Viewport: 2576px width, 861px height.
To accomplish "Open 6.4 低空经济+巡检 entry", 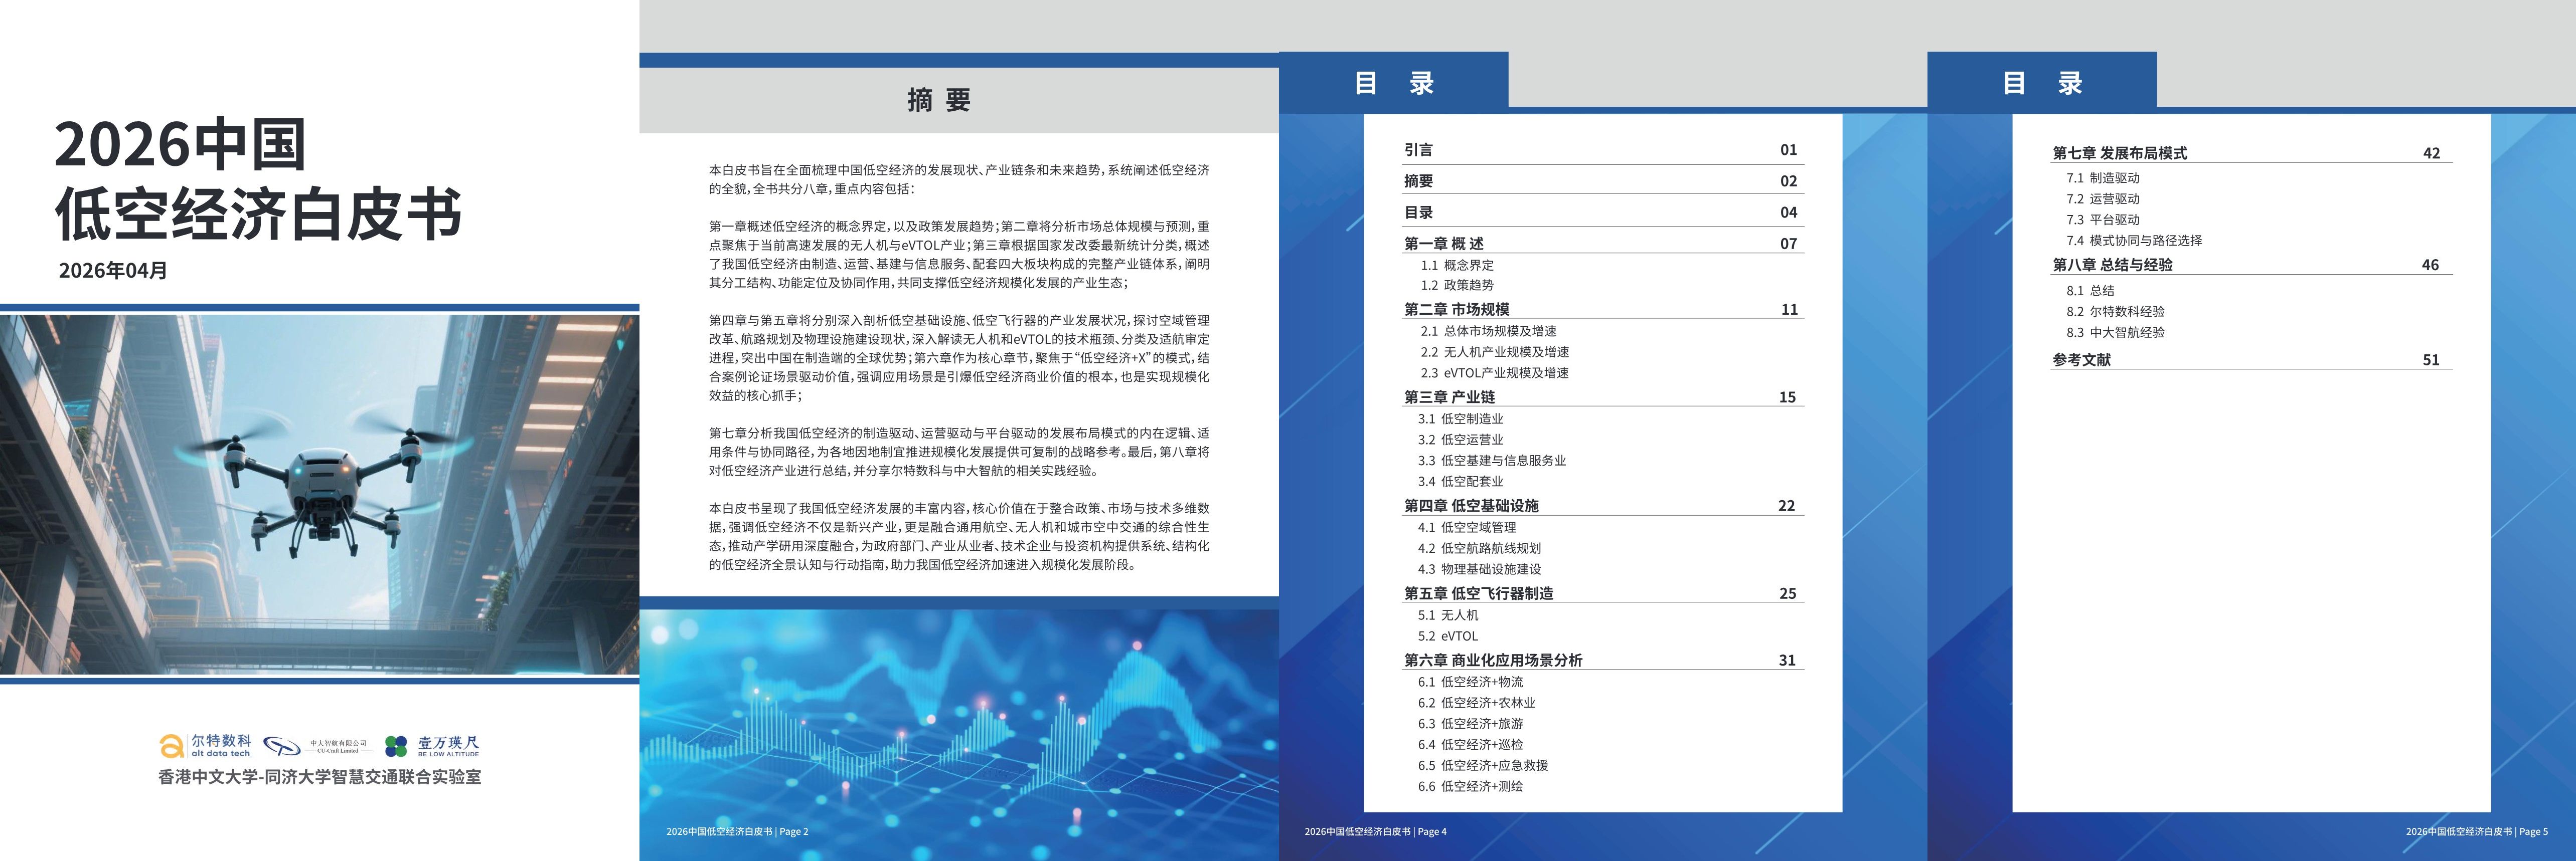I will [x=1471, y=745].
